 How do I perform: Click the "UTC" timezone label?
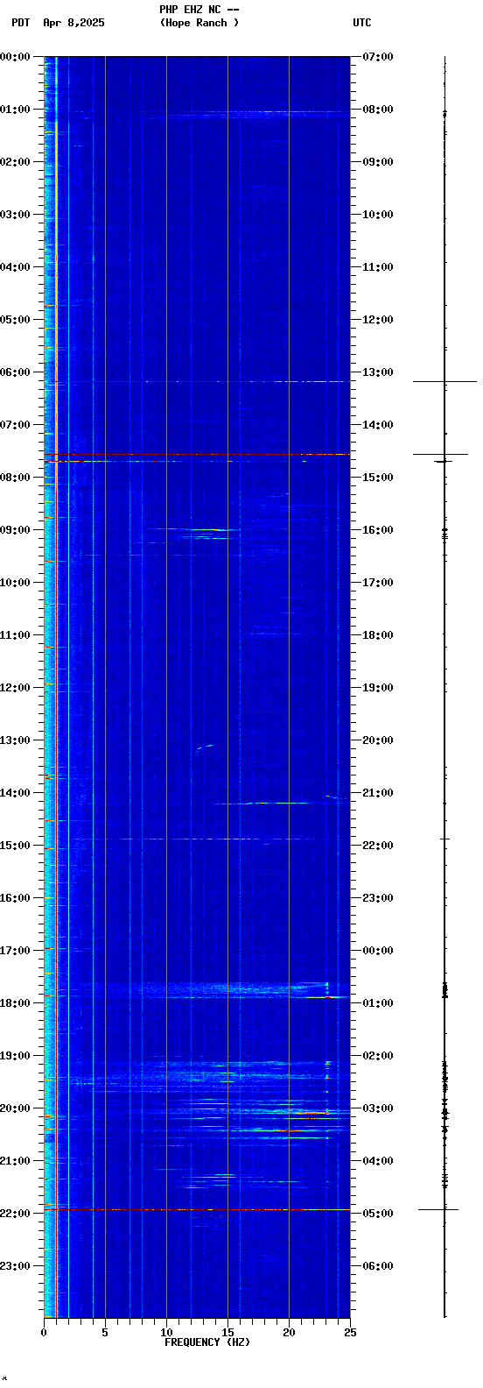click(362, 23)
